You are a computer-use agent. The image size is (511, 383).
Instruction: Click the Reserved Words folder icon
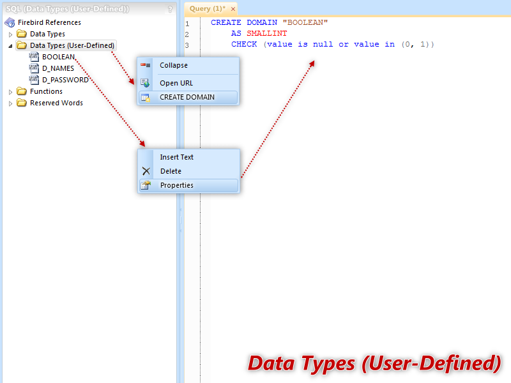point(22,103)
